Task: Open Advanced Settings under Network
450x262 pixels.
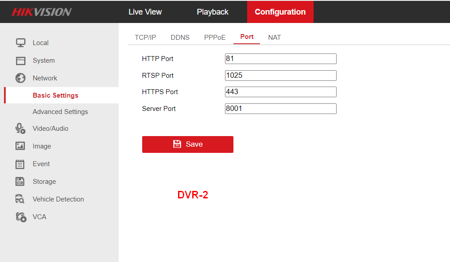Action: pyautogui.click(x=60, y=112)
